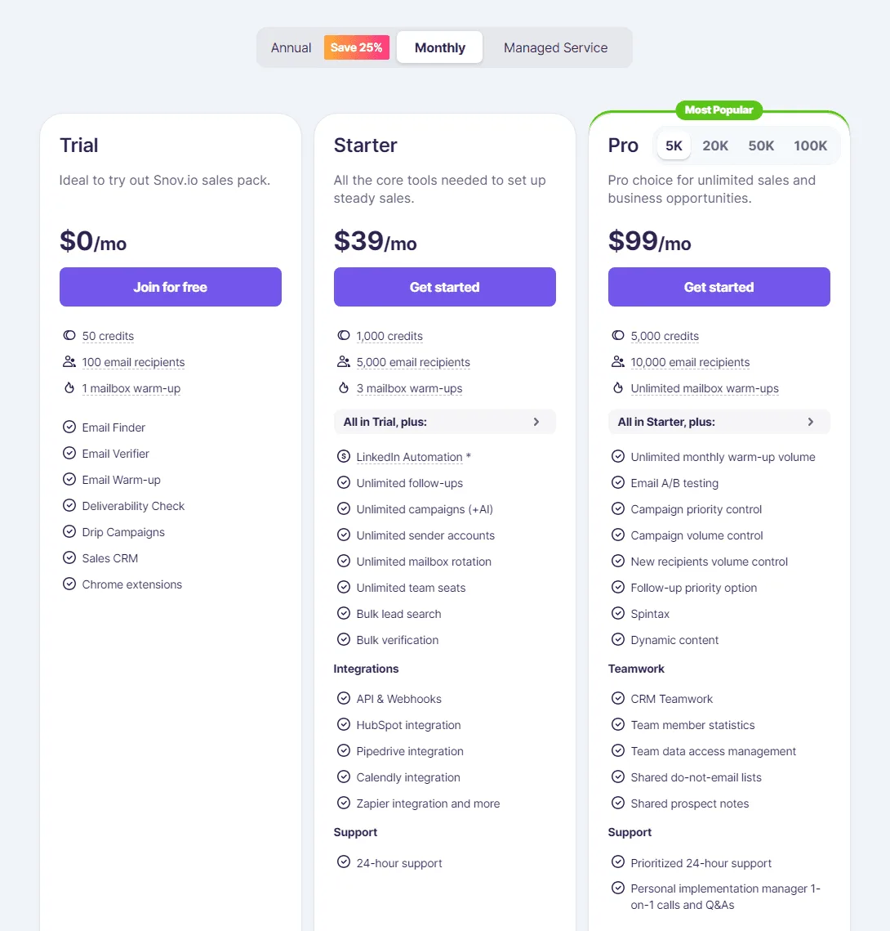Click the checkmark icon beside Sales CRM

[x=68, y=557]
